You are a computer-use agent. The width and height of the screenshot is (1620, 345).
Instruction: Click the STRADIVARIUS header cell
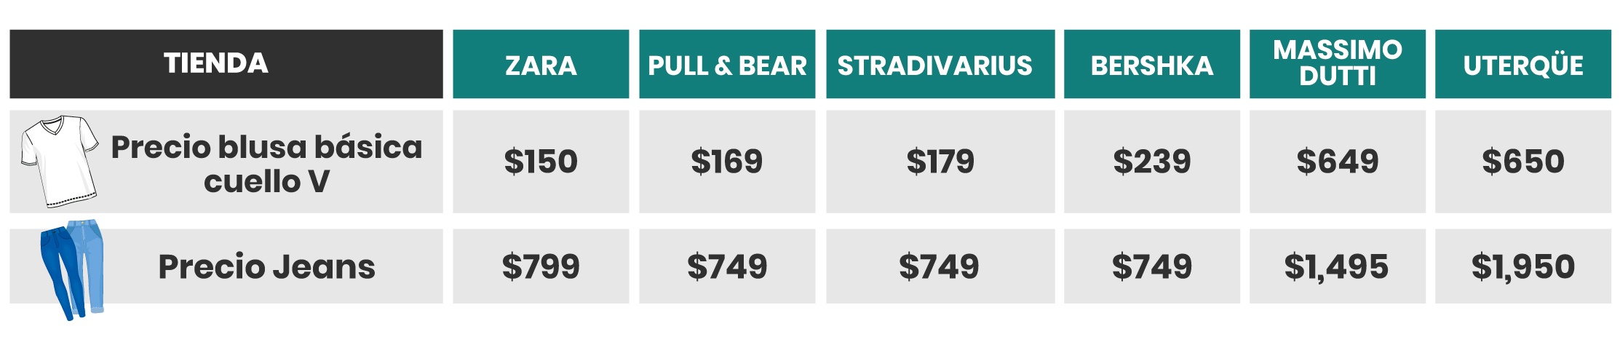tap(940, 64)
